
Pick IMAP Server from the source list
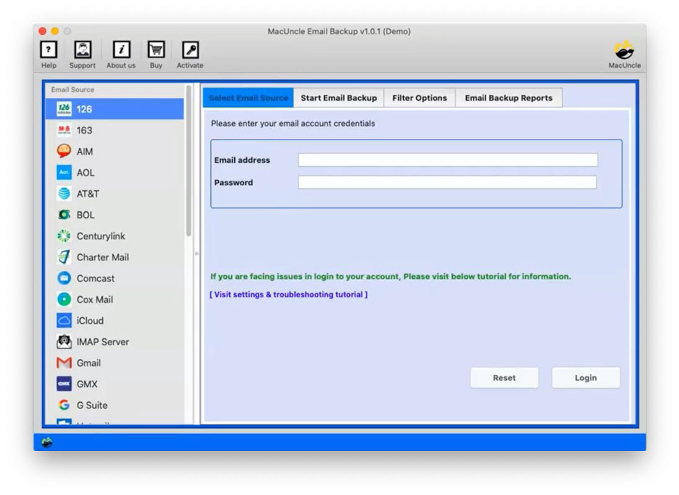point(102,342)
